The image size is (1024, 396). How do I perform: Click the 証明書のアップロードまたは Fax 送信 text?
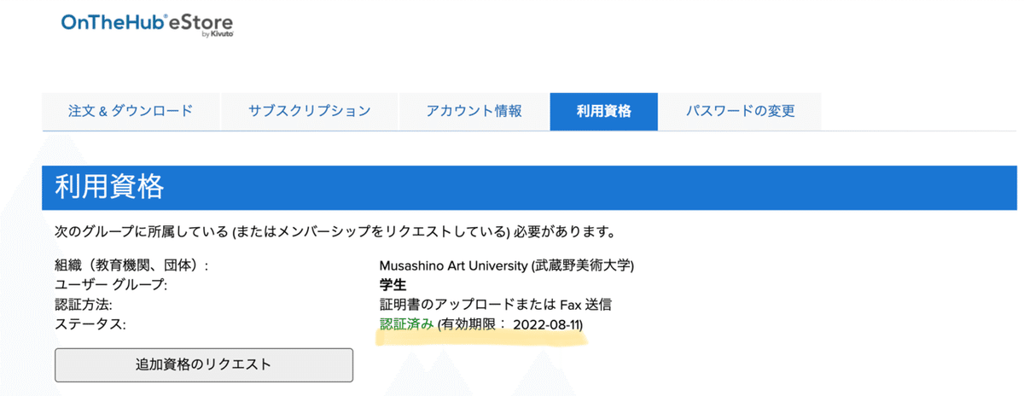[495, 305]
